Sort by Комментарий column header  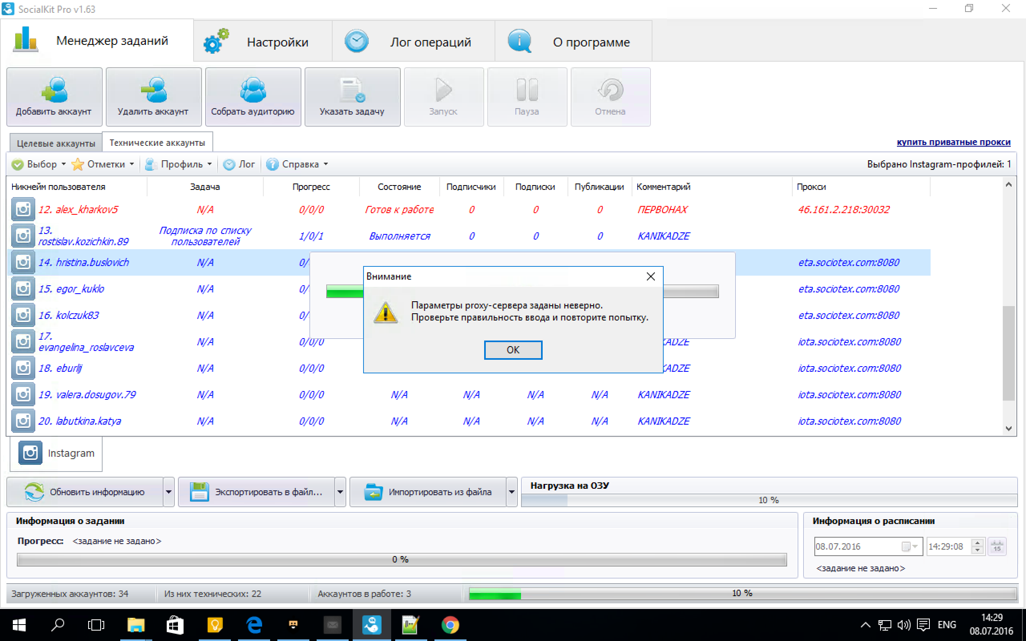coord(711,187)
